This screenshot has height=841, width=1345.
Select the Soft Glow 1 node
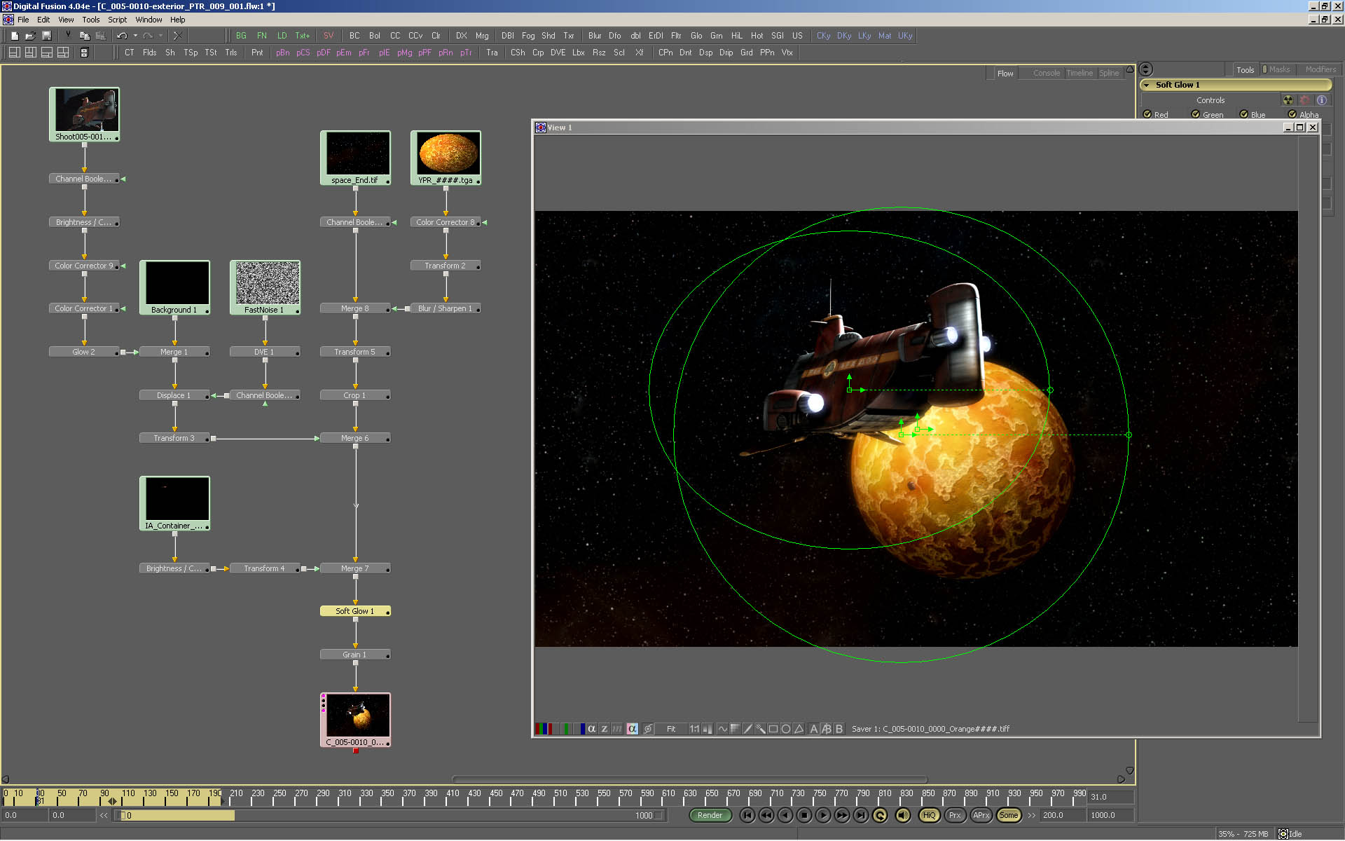click(x=355, y=611)
